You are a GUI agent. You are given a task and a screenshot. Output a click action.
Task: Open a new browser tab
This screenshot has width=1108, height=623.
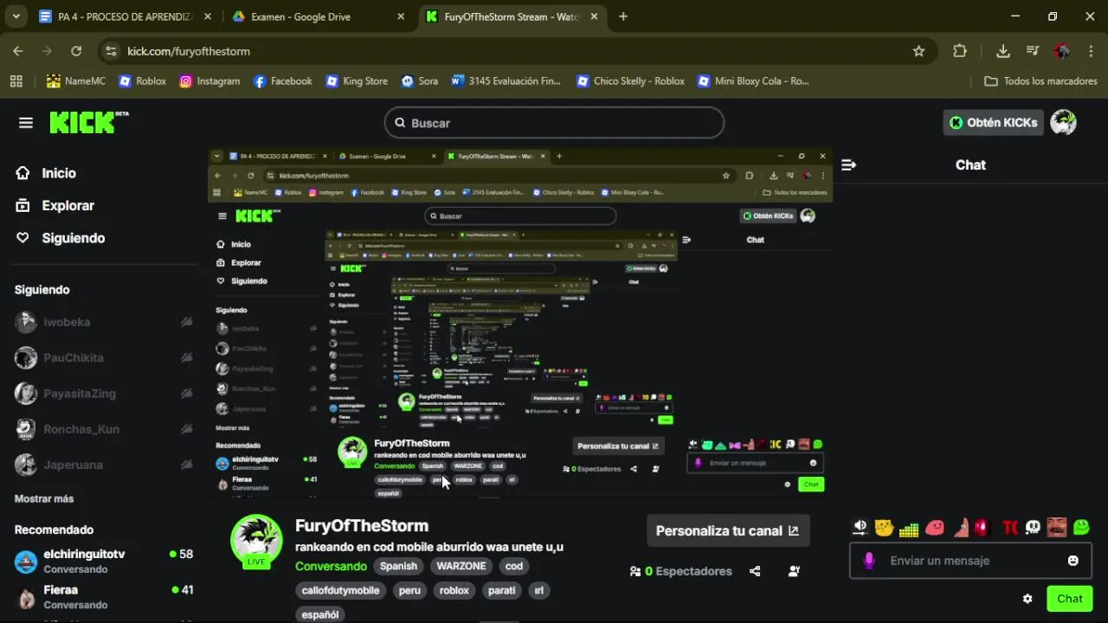pyautogui.click(x=623, y=16)
